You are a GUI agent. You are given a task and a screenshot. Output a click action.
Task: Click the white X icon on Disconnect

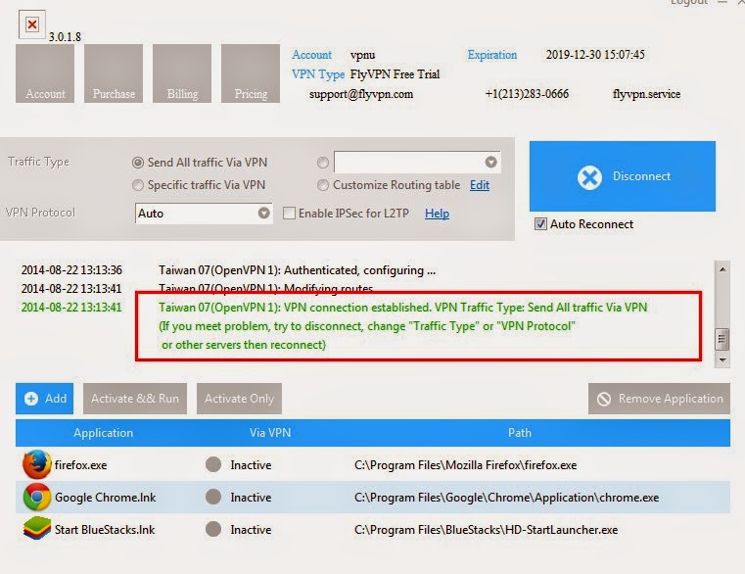[589, 178]
